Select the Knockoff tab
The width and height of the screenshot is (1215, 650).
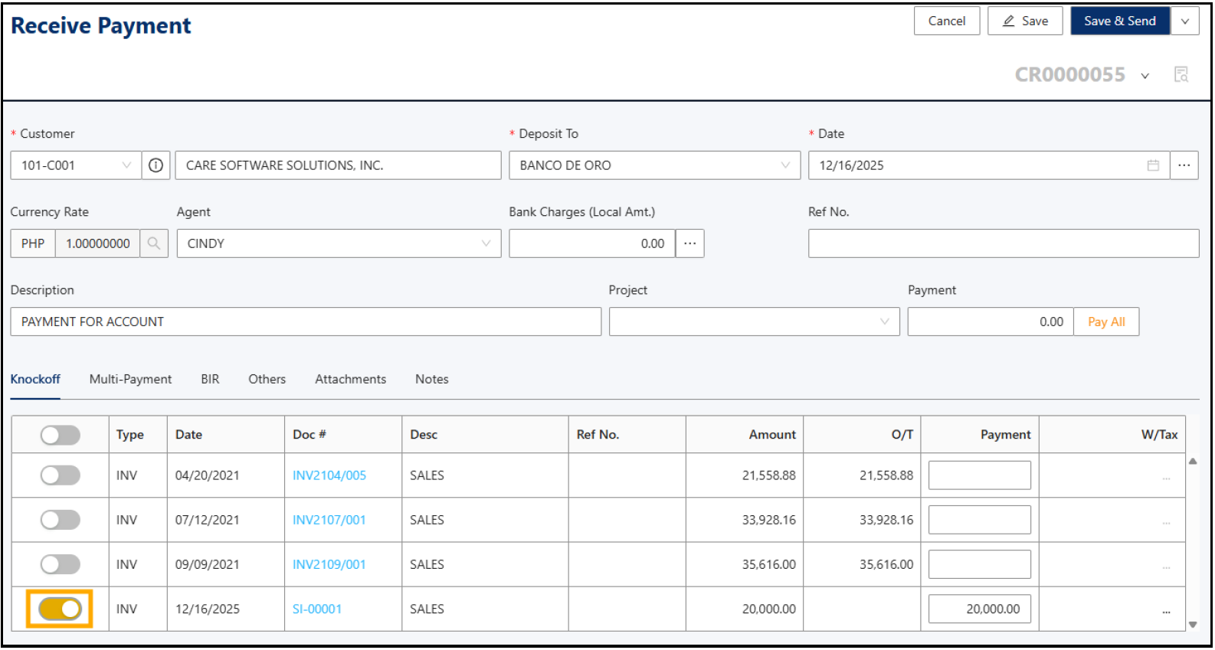click(x=35, y=379)
